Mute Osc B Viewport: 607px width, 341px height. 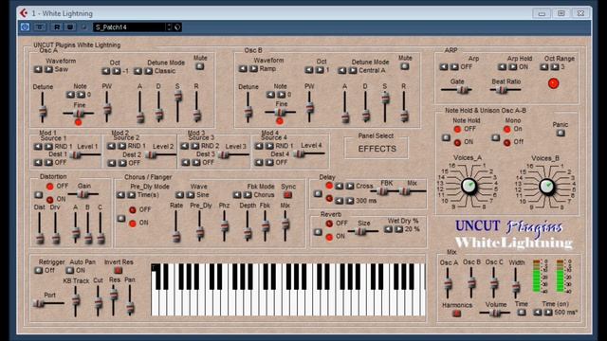click(x=405, y=66)
